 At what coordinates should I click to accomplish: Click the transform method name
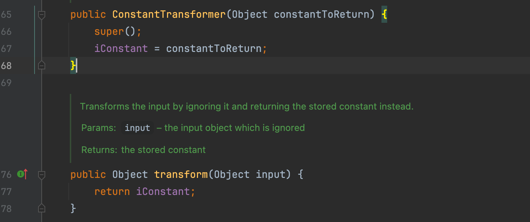[x=181, y=174]
